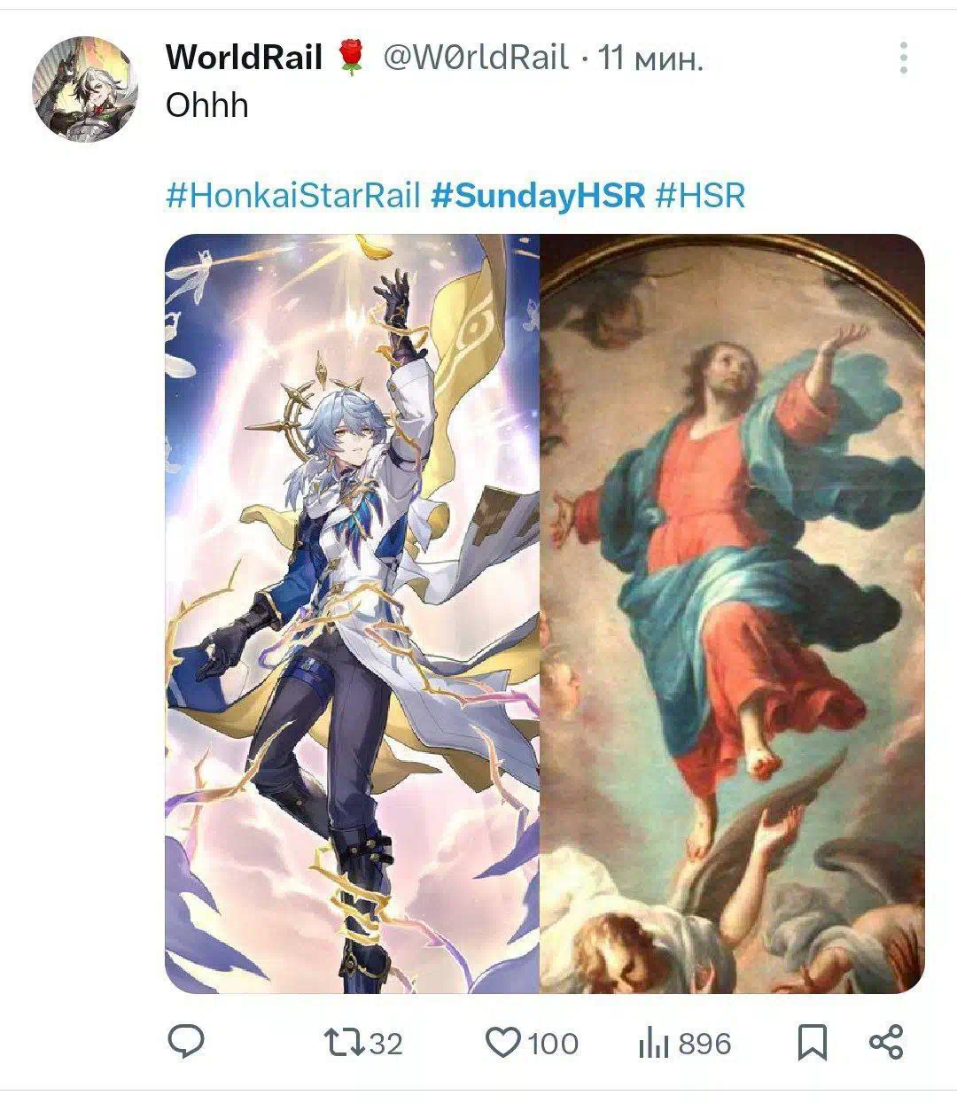Open the @W0rldRail handle link
957x1103 pixels.
(x=475, y=58)
